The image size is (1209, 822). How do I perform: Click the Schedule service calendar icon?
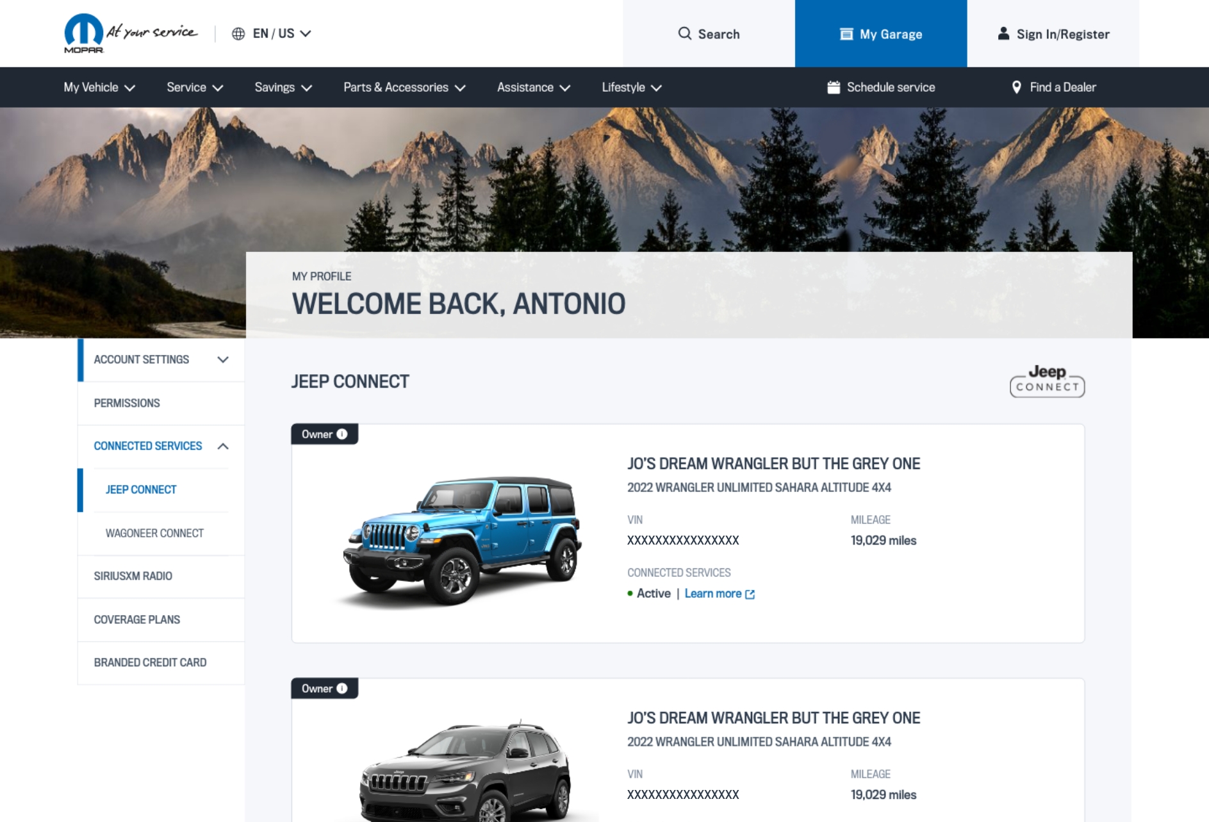click(x=832, y=86)
